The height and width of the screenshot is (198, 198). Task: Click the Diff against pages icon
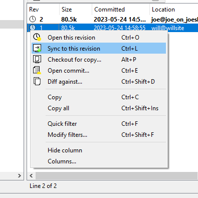click(x=37, y=81)
